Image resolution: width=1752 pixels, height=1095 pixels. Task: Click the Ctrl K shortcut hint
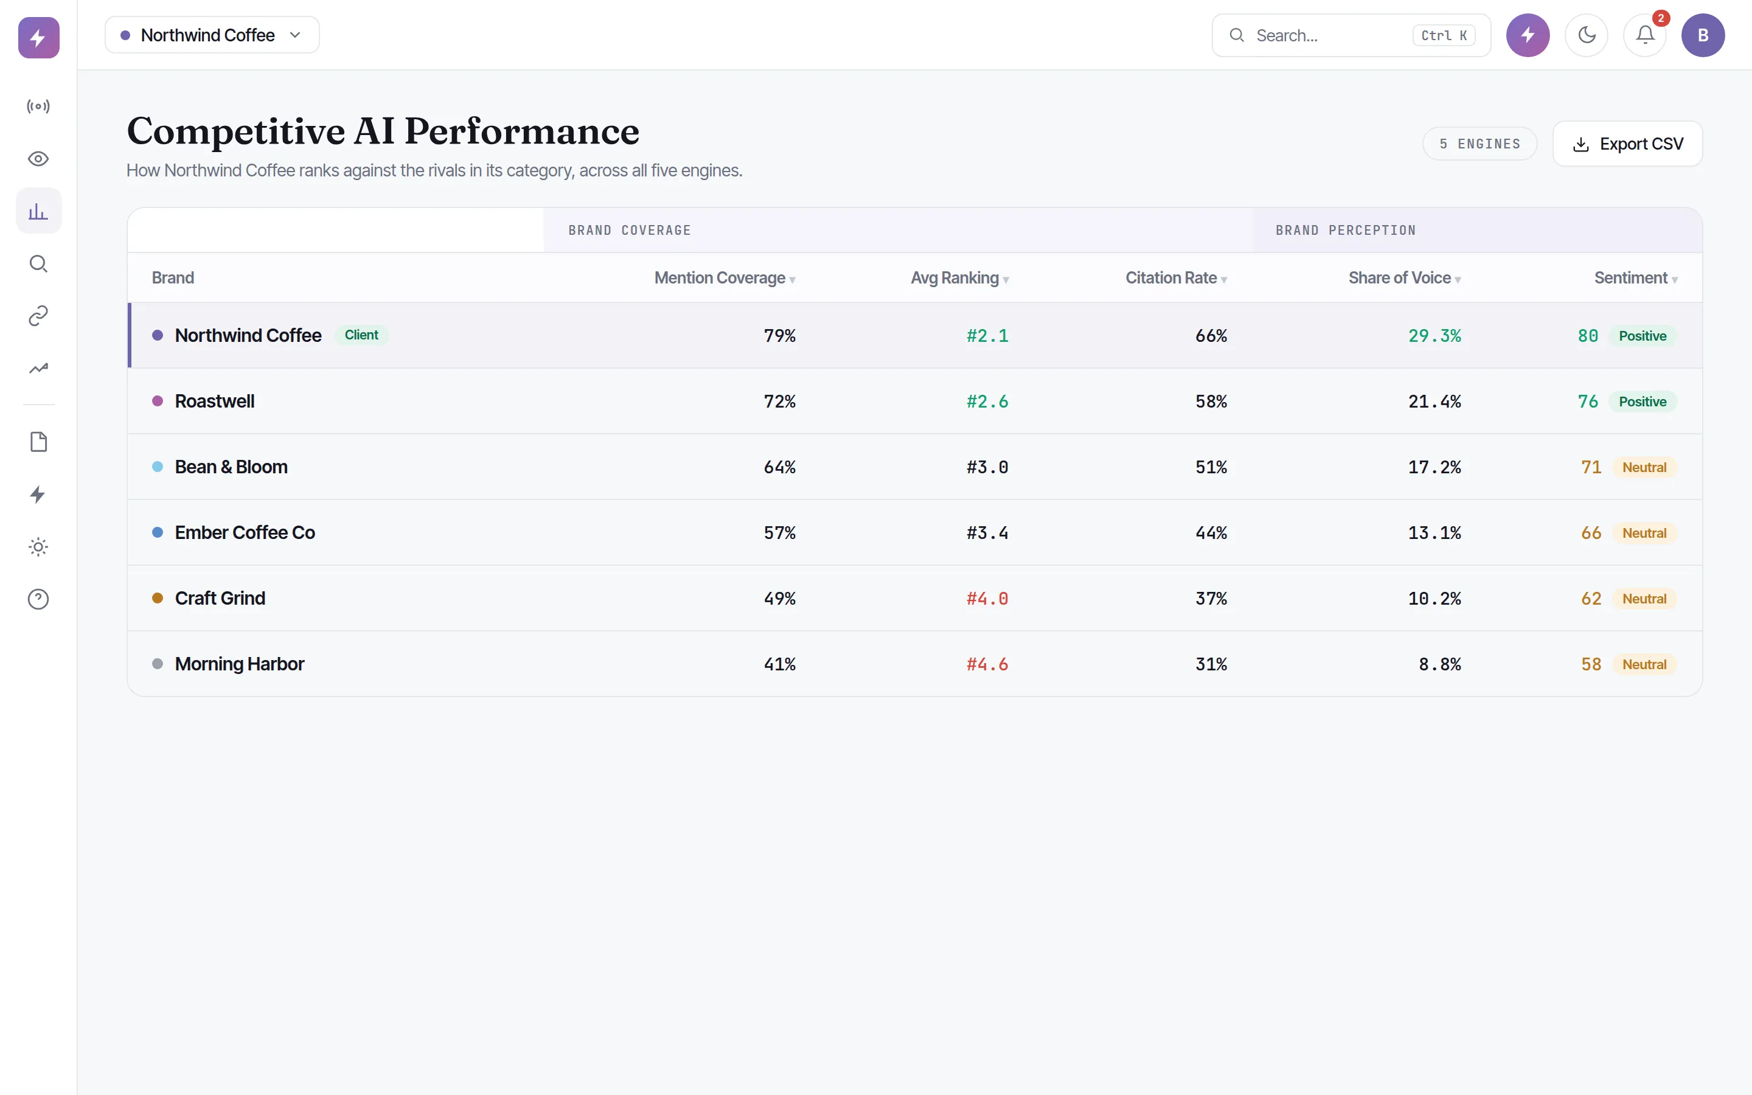pos(1444,35)
